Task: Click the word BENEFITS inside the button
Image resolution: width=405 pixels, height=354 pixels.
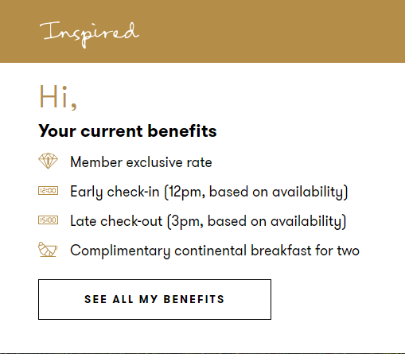Action: click(x=194, y=299)
